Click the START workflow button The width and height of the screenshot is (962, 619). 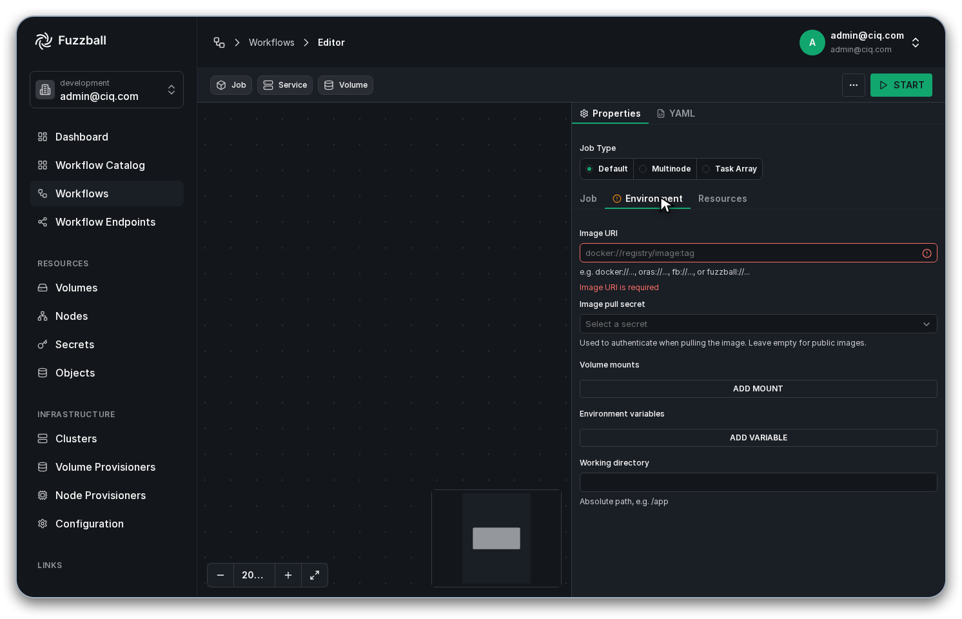tap(901, 85)
